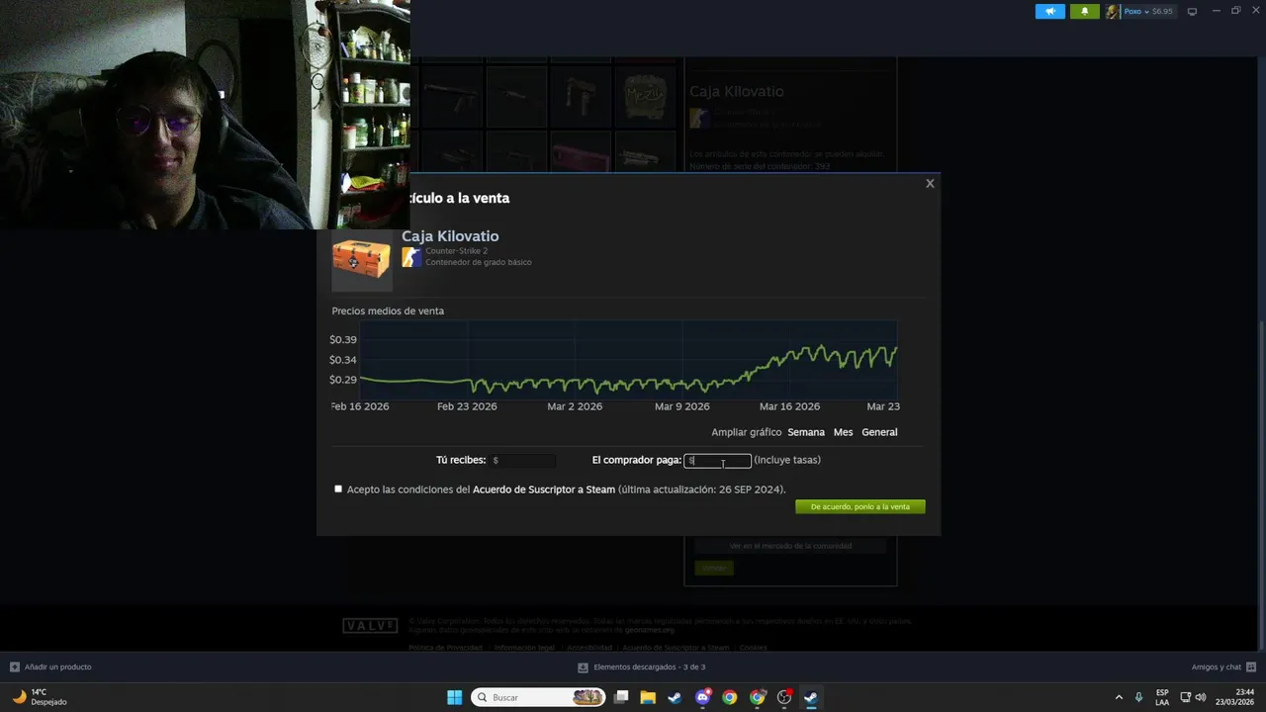Open Task View on the taskbar
Viewport: 1266px width, 712px height.
click(x=621, y=697)
